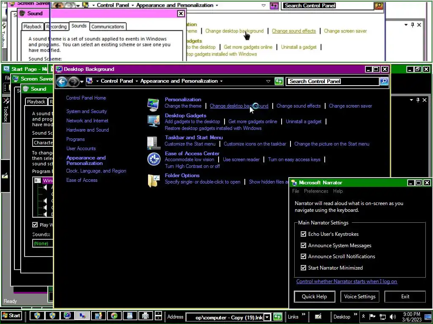Open the Narrator Help menu

(338, 191)
